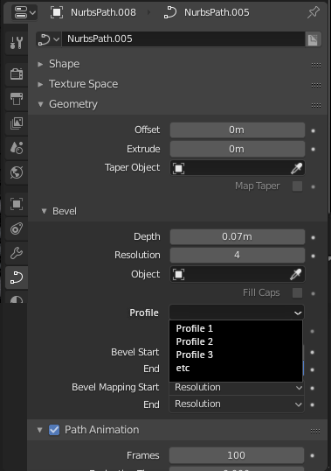Collapse the Path Animation panel

[x=40, y=430]
